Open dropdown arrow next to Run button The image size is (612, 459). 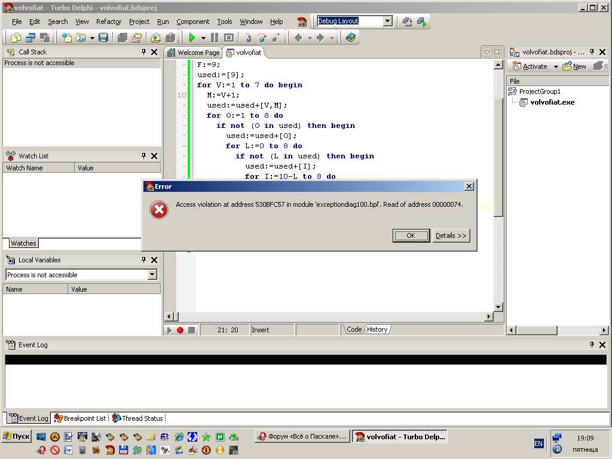pyautogui.click(x=203, y=38)
